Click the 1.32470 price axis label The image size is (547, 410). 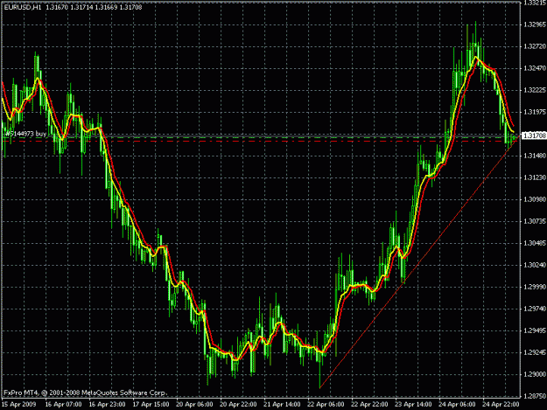point(535,68)
